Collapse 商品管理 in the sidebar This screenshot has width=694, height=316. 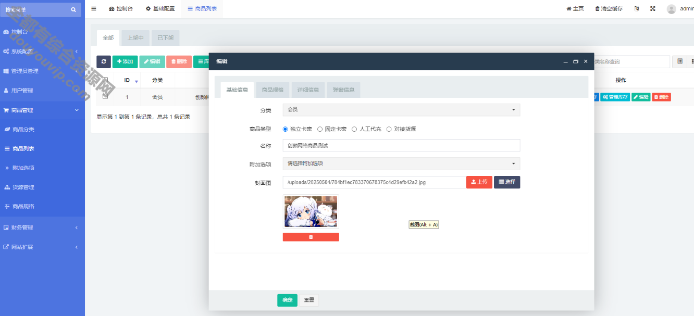(x=42, y=110)
